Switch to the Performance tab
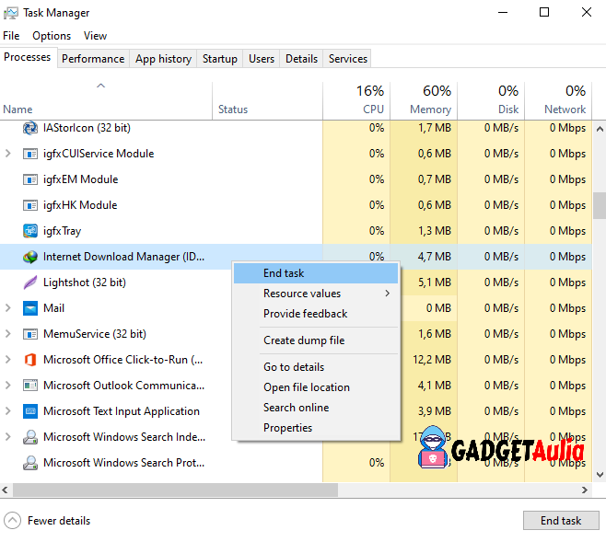 click(x=93, y=59)
